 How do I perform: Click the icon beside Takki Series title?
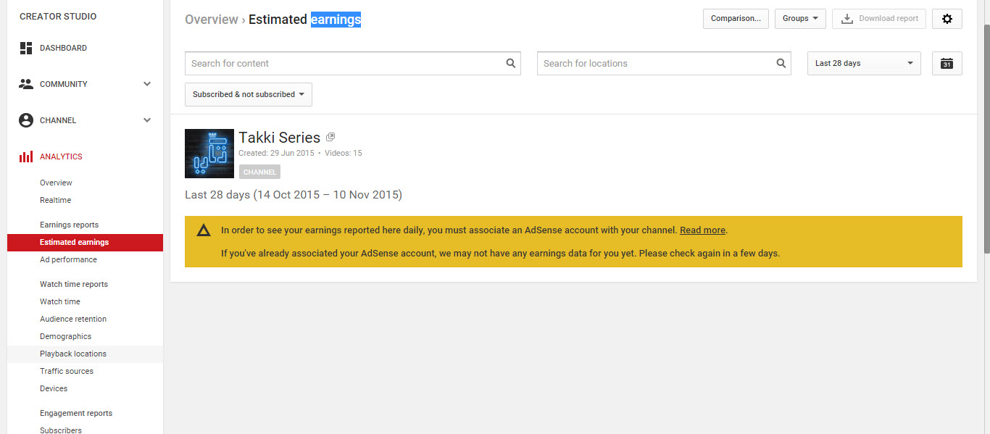pos(330,137)
